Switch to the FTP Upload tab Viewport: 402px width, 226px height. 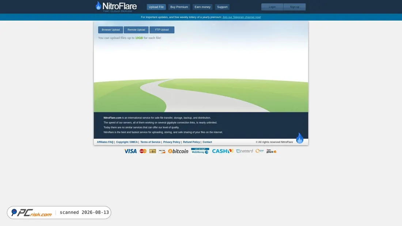(x=162, y=30)
